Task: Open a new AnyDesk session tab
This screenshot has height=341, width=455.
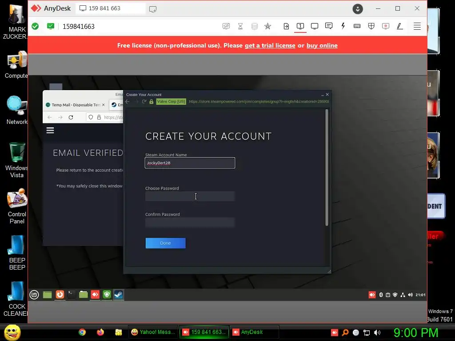Action: 153,9
